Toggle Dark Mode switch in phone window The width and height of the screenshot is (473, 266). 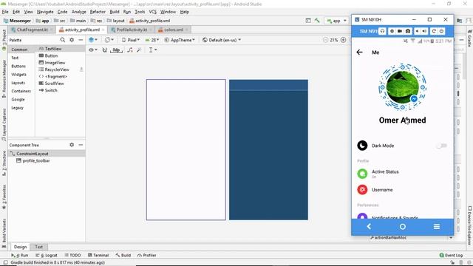(441, 146)
